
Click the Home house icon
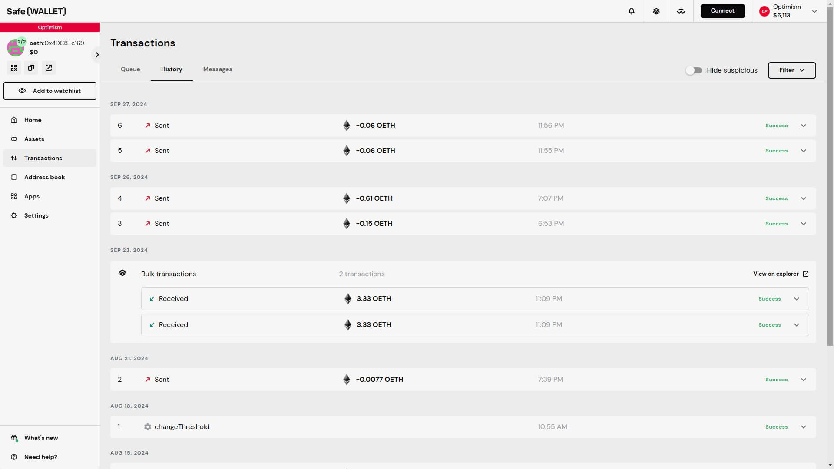click(14, 120)
